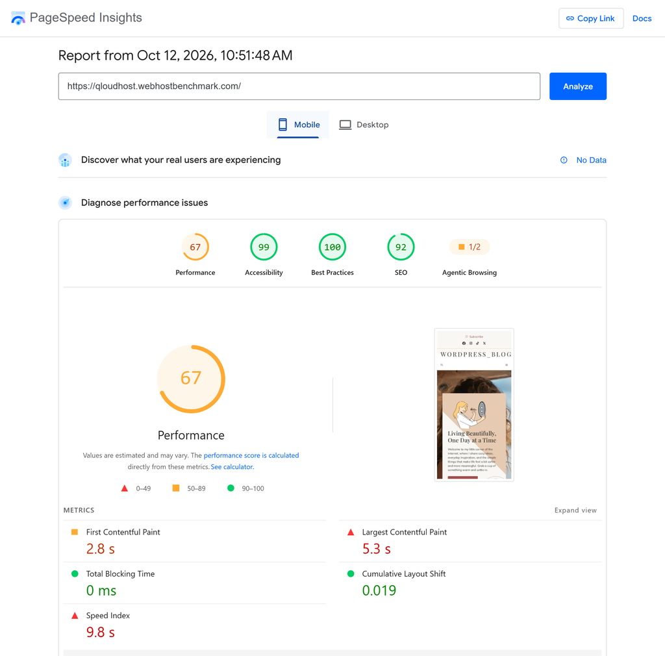The image size is (665, 656).
Task: Click the 'Cumulative Layout Shift' metric label
Action: click(404, 574)
